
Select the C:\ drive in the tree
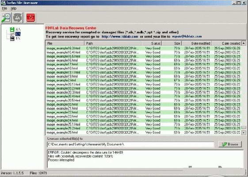tap(18, 34)
